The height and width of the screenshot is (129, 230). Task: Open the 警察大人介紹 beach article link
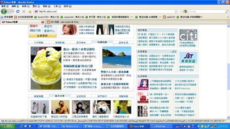pyautogui.click(x=115, y=72)
